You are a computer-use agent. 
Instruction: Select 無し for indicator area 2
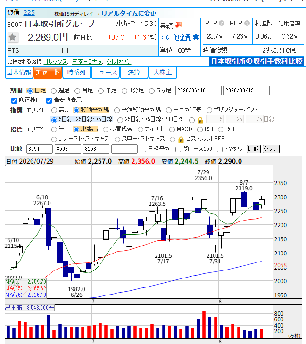point(54,130)
